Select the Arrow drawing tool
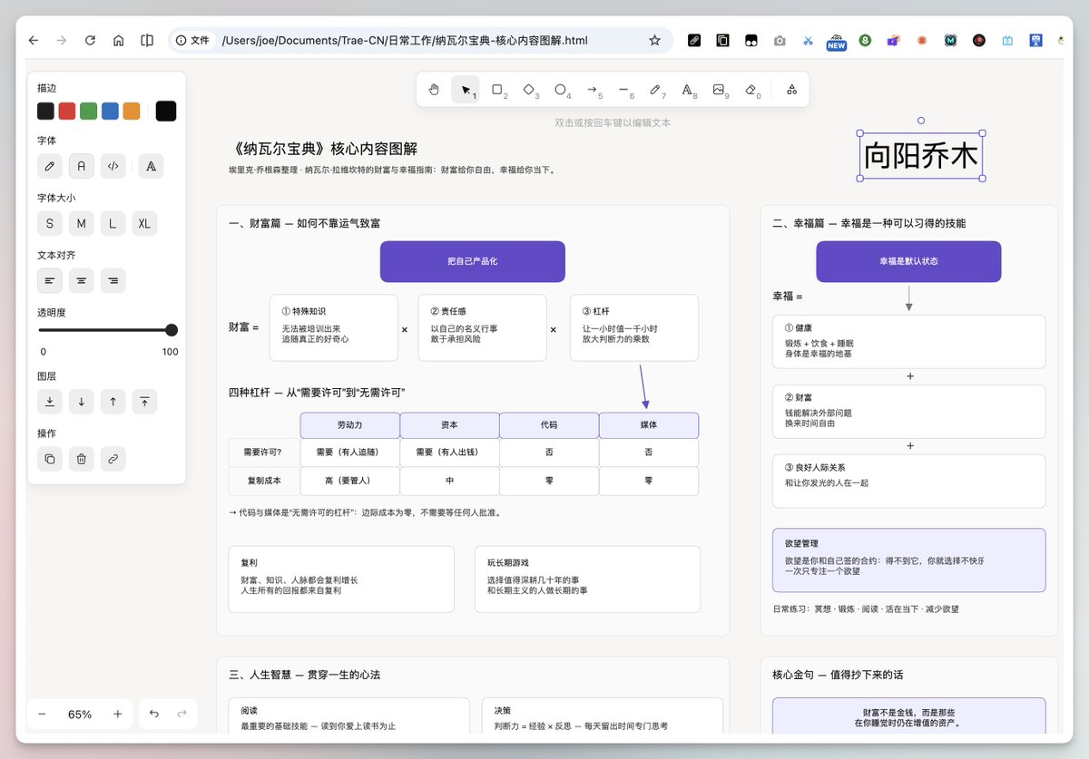The height and width of the screenshot is (759, 1089). pyautogui.click(x=593, y=90)
